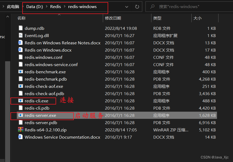This screenshot has width=233, height=162.
Task: Click the Redis on Windows.docx icon
Action: pyautogui.click(x=20, y=50)
